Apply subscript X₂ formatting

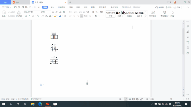click(46, 16)
